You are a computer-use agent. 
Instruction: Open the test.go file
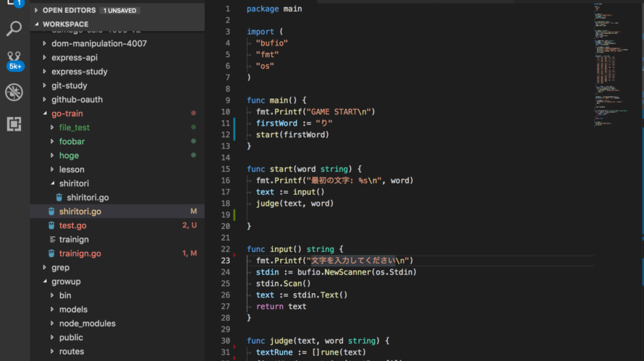72,225
